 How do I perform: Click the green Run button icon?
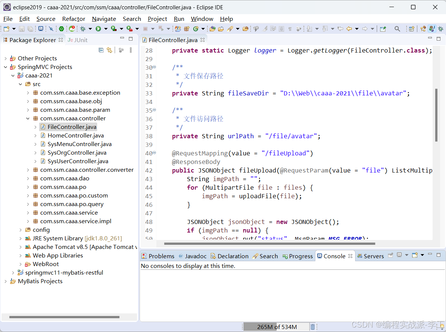98,29
